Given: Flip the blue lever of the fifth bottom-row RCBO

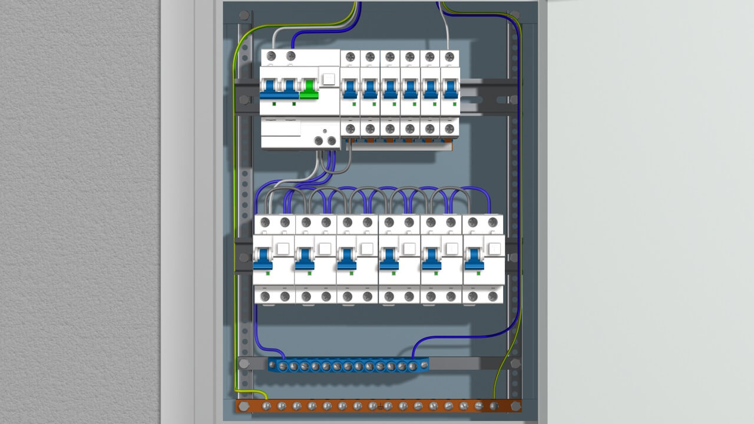Looking at the screenshot, I should click(431, 259).
